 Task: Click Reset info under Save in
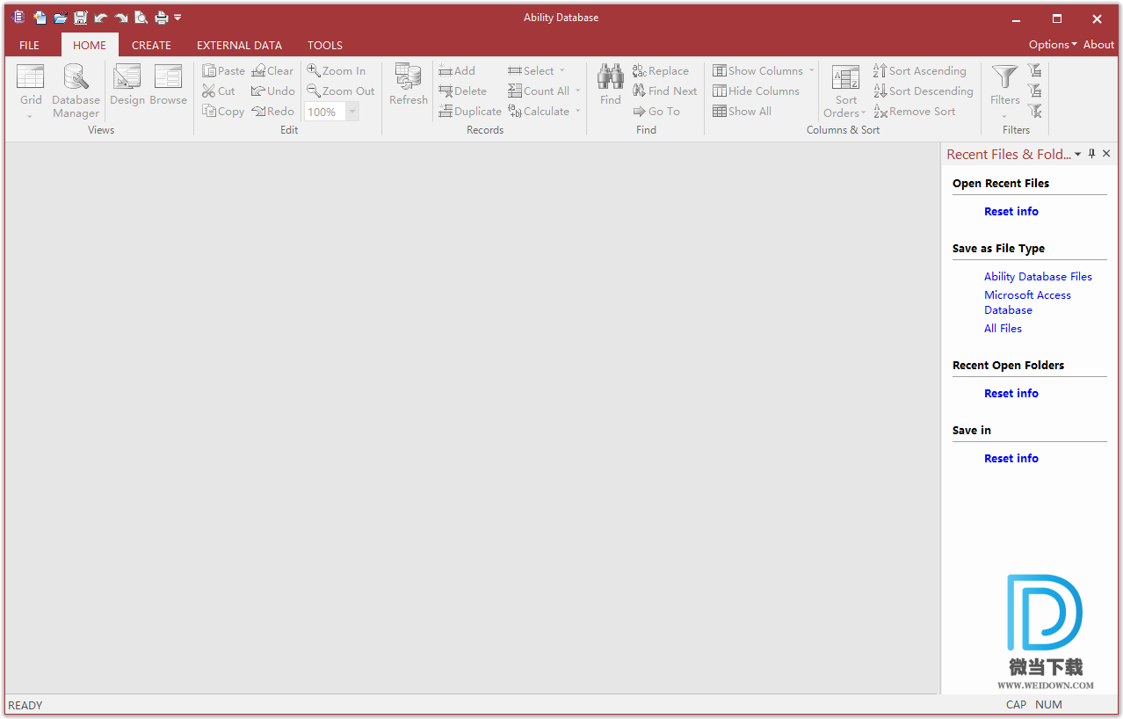pos(1011,459)
